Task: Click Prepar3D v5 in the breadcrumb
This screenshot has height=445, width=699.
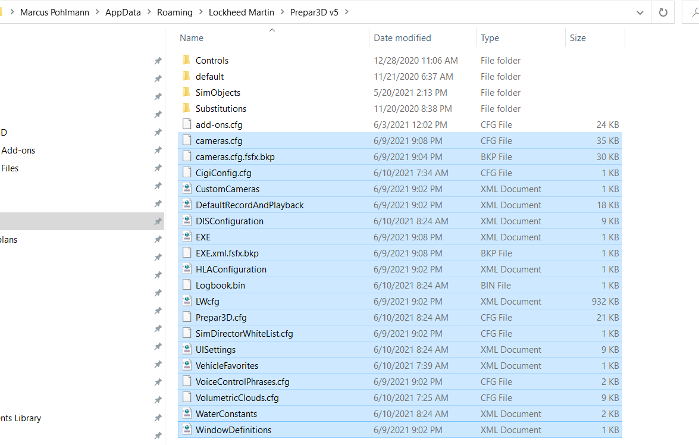Action: pyautogui.click(x=314, y=12)
